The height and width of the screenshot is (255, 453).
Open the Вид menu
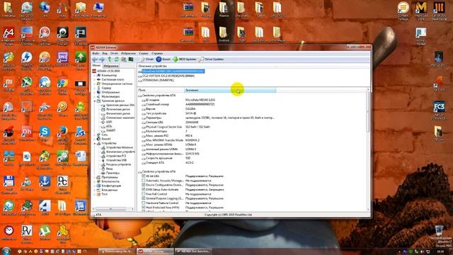click(105, 54)
